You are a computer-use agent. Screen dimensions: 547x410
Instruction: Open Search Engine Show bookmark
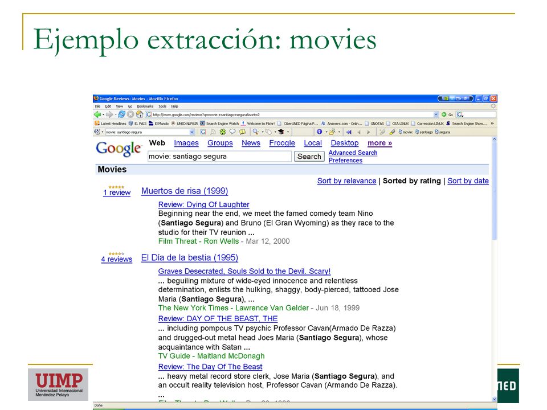[x=467, y=124]
